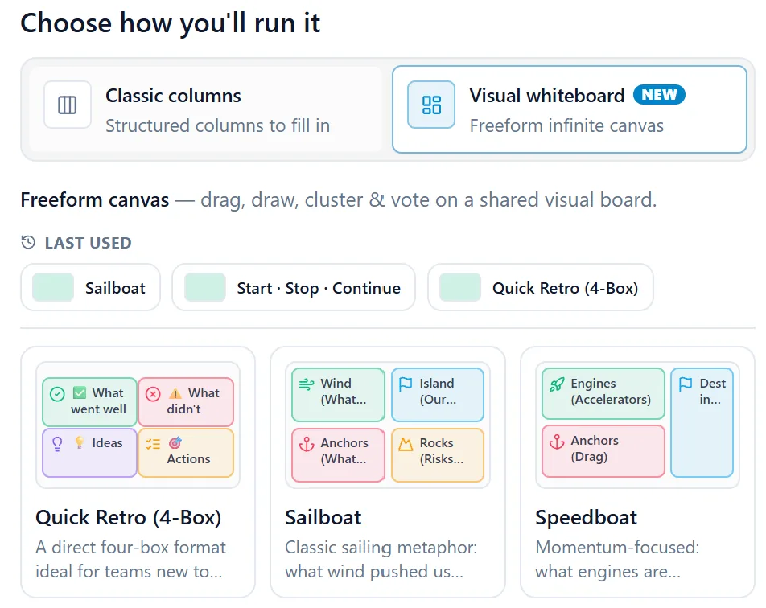Image resolution: width=766 pixels, height=608 pixels.
Task: Select the Visual whiteboard mode card
Action: (x=570, y=109)
